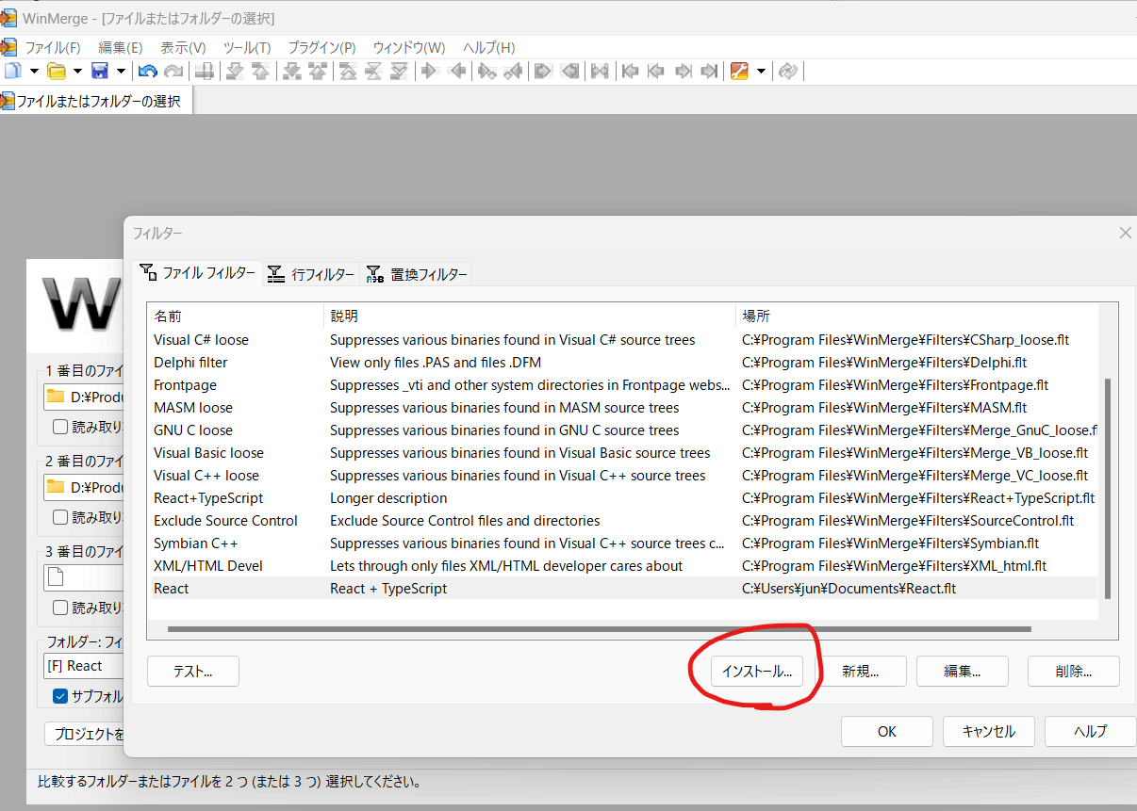Click the filter list vertical scrollbar

pyautogui.click(x=1108, y=488)
